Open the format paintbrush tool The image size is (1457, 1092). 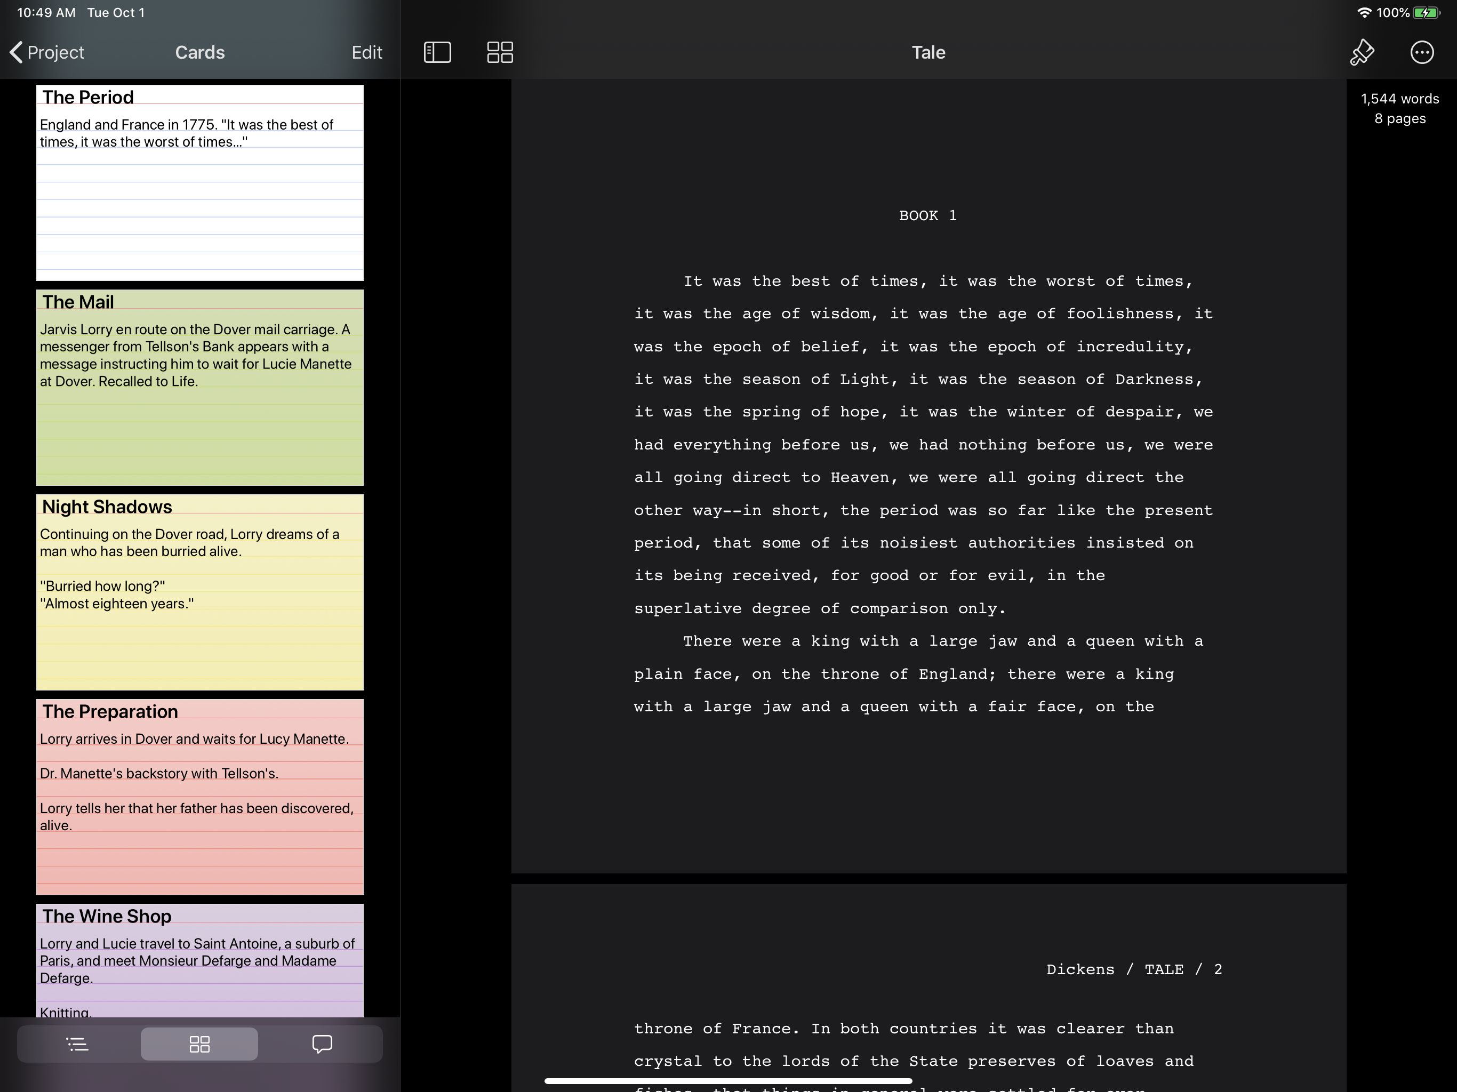tap(1362, 52)
